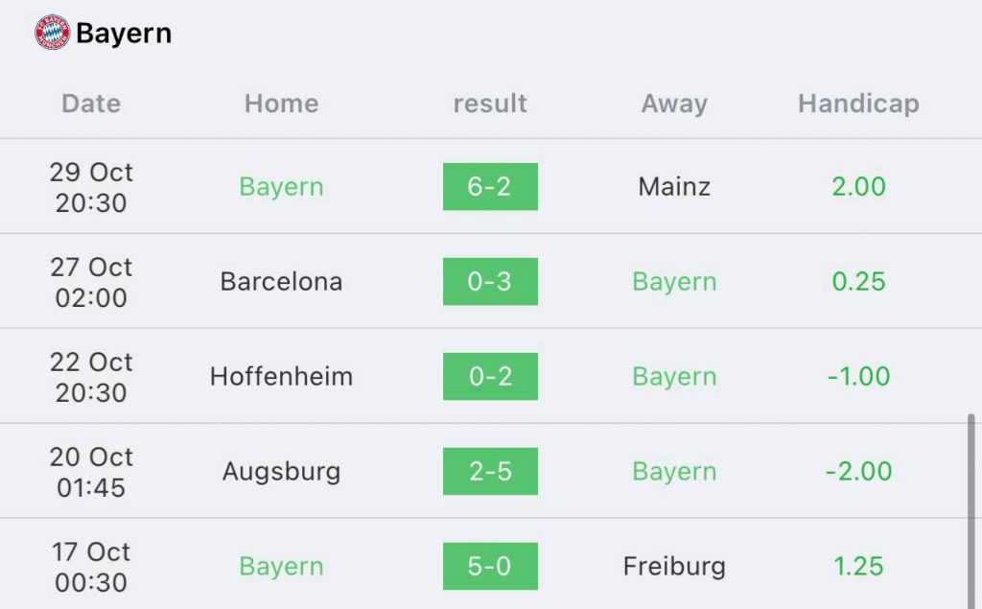
Task: Click the 29 Oct 20:30 date cell
Action: [91, 187]
